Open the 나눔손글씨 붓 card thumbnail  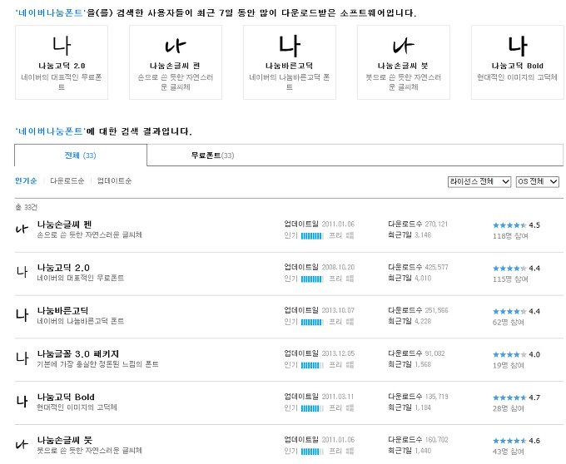(404, 46)
